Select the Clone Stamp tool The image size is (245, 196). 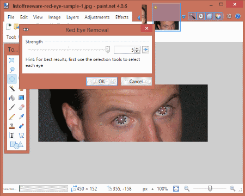[12, 126]
